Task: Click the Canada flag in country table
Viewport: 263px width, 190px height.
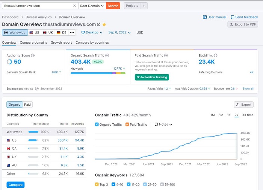Action: tap(8, 149)
